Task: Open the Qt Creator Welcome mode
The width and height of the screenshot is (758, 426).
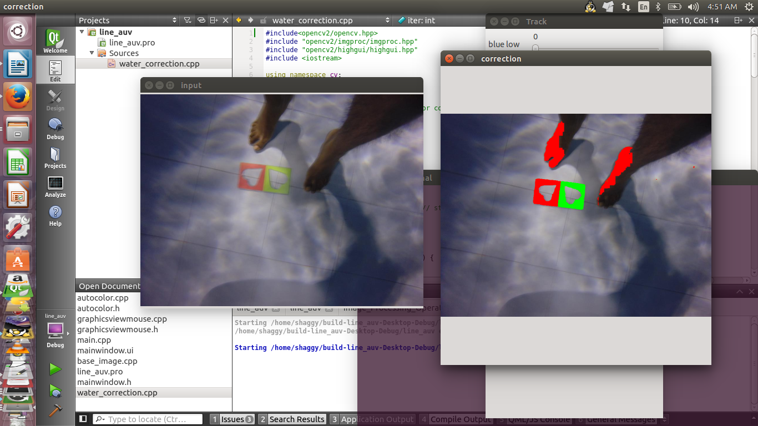Action: click(x=55, y=41)
